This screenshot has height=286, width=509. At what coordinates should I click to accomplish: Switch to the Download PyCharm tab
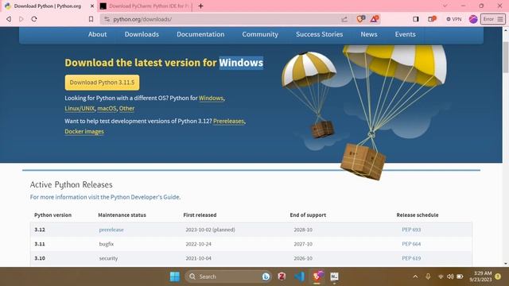145,6
